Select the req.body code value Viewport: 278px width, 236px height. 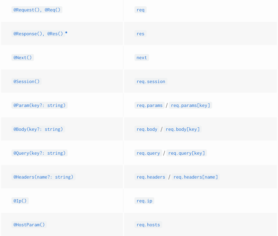pos(147,129)
